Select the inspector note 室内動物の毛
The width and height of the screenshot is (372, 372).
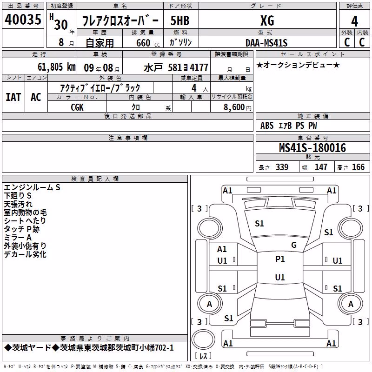[25, 213]
